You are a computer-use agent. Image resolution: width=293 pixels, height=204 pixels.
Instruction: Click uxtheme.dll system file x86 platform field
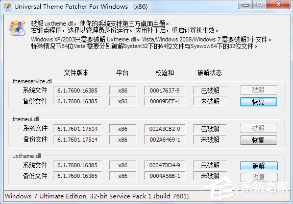pos(123,165)
